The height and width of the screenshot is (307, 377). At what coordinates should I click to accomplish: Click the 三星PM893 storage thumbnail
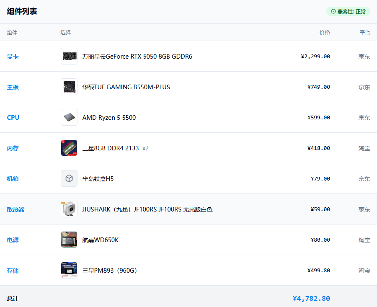pos(69,270)
